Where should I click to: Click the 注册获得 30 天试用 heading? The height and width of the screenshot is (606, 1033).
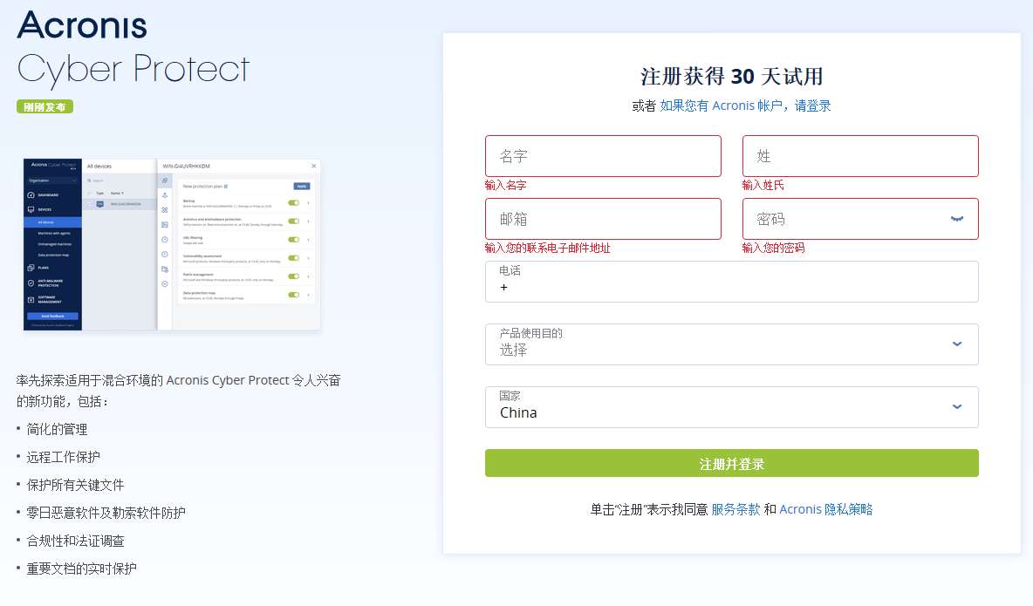pyautogui.click(x=731, y=76)
